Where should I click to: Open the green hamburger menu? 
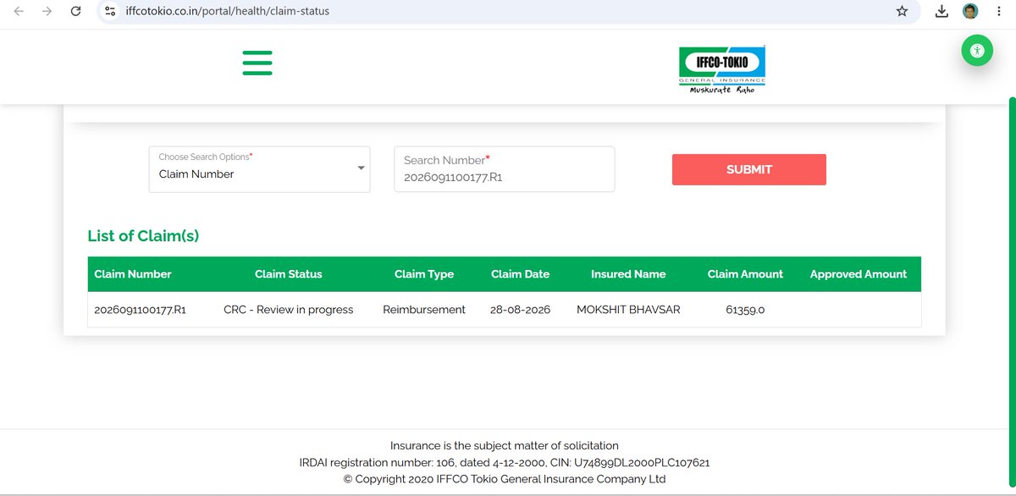point(257,63)
